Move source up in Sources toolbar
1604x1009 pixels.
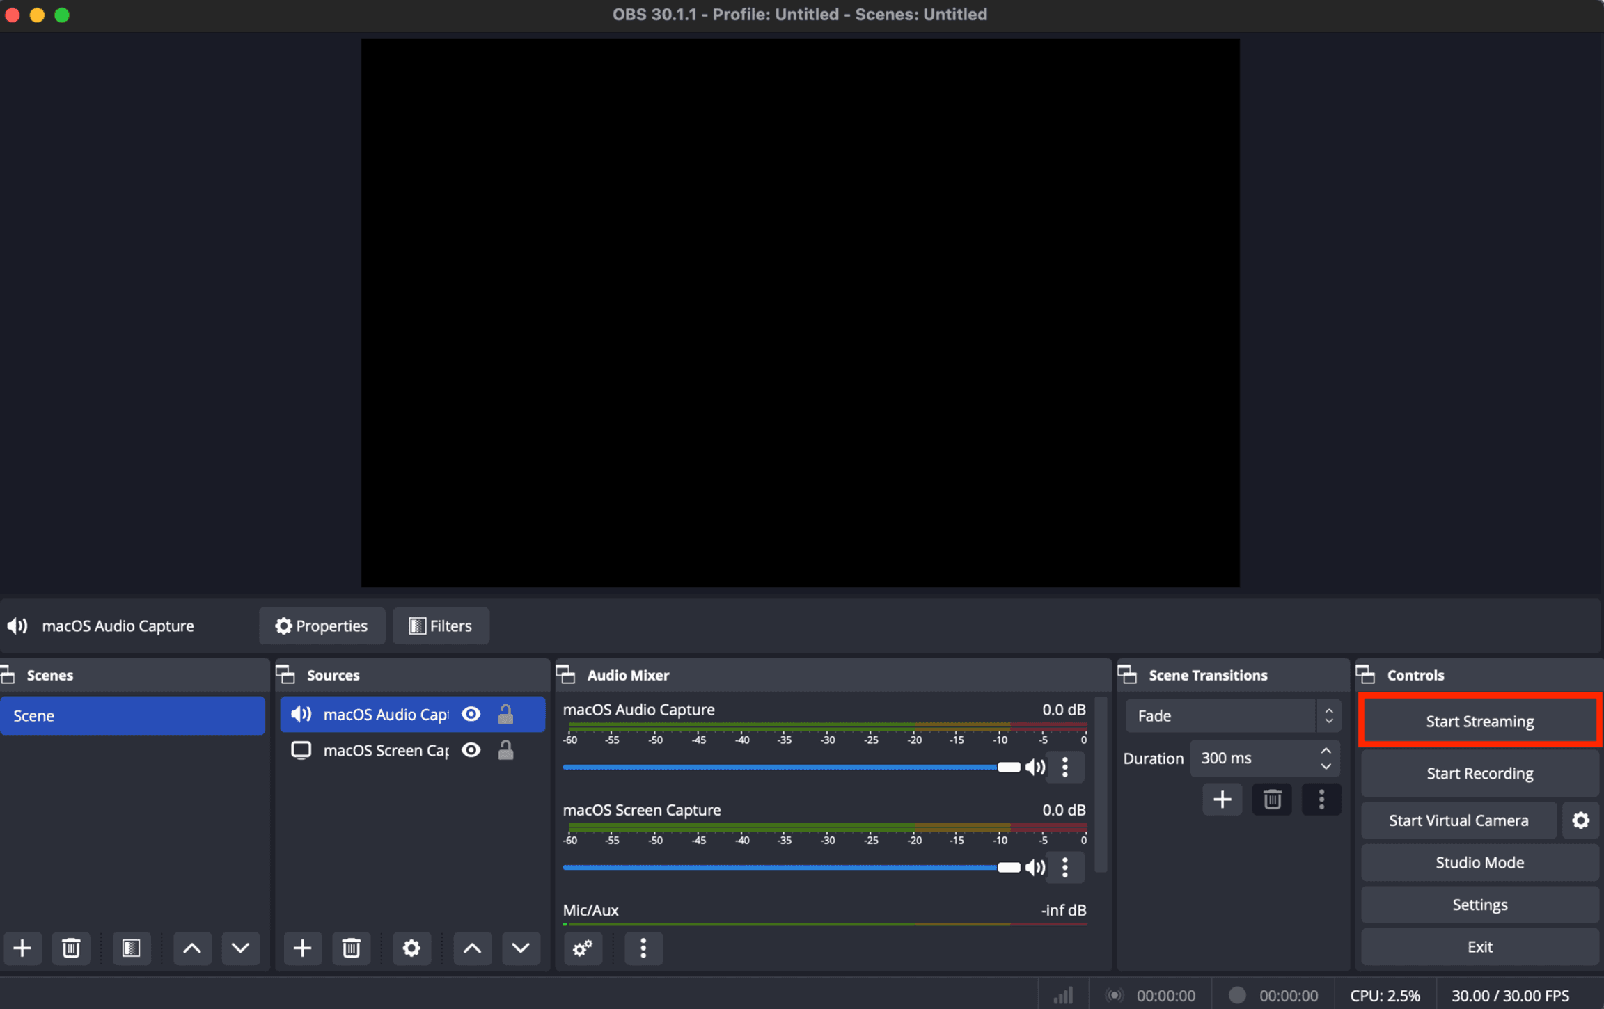pos(472,948)
